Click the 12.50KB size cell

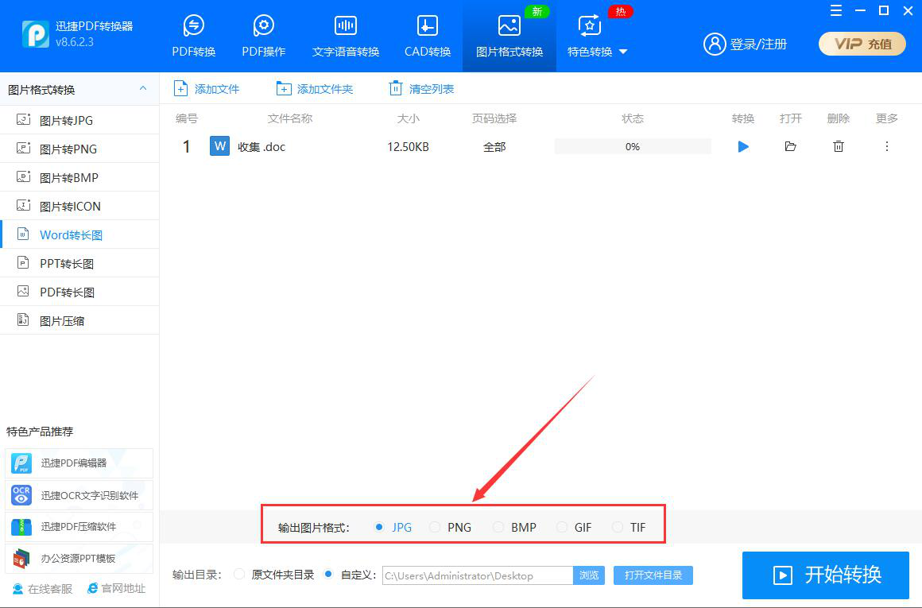click(x=408, y=147)
